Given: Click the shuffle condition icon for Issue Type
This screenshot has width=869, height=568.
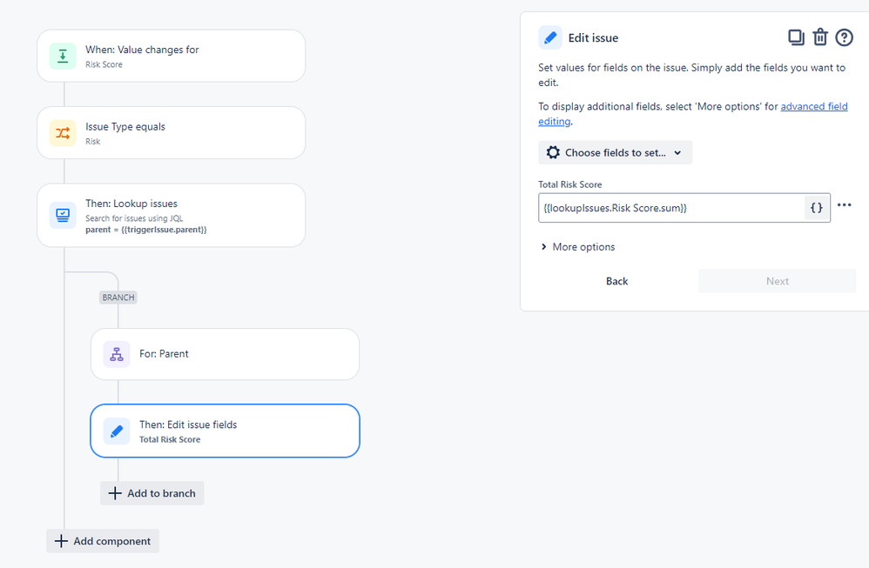Looking at the screenshot, I should (64, 133).
